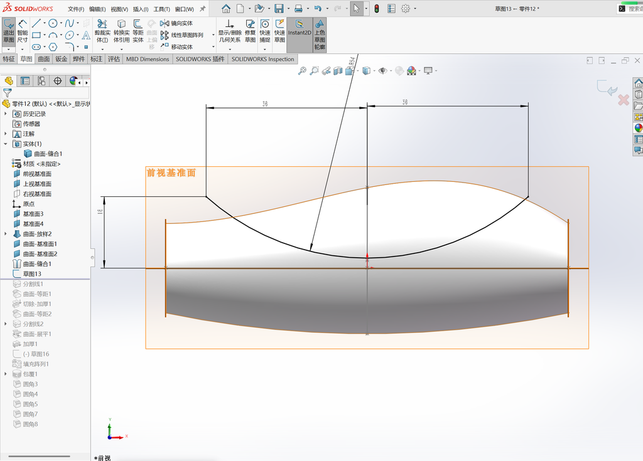643x461 pixels.
Task: Toggle the 快速草图 Rapid Sketch button
Action: coord(279,31)
